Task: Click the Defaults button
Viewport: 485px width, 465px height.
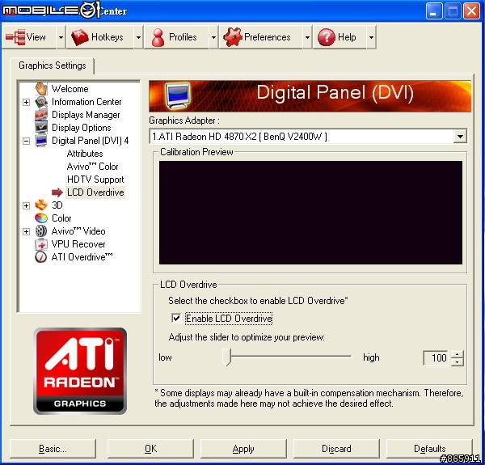Action: click(x=430, y=449)
